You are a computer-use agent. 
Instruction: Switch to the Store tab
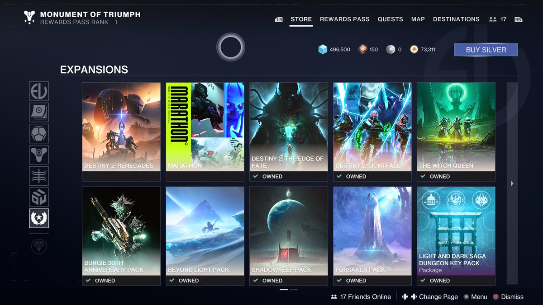(301, 19)
